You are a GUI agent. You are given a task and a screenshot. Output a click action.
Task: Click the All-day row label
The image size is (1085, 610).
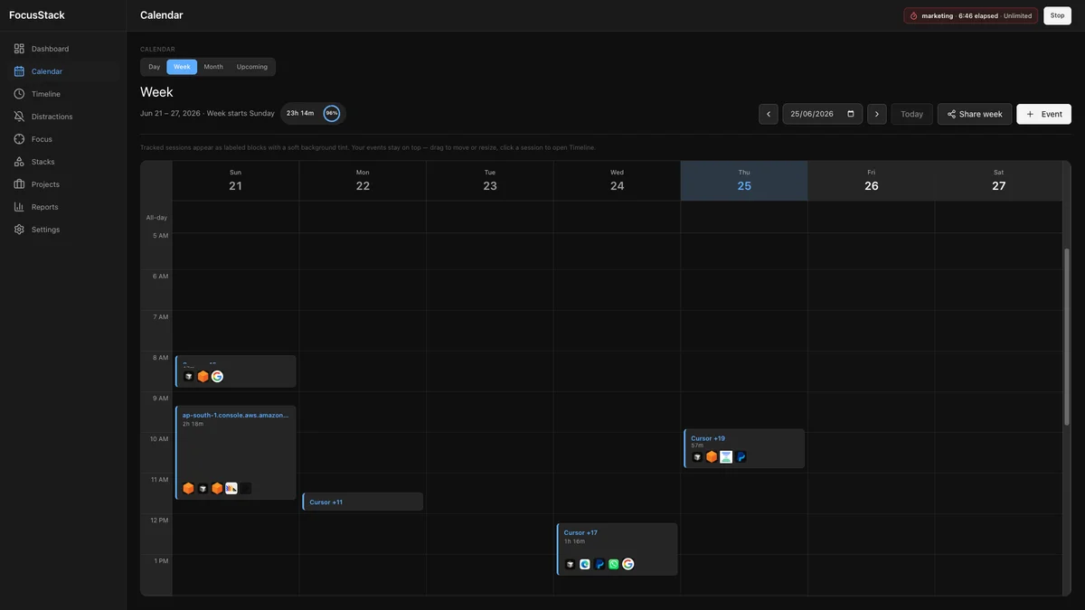(x=156, y=218)
